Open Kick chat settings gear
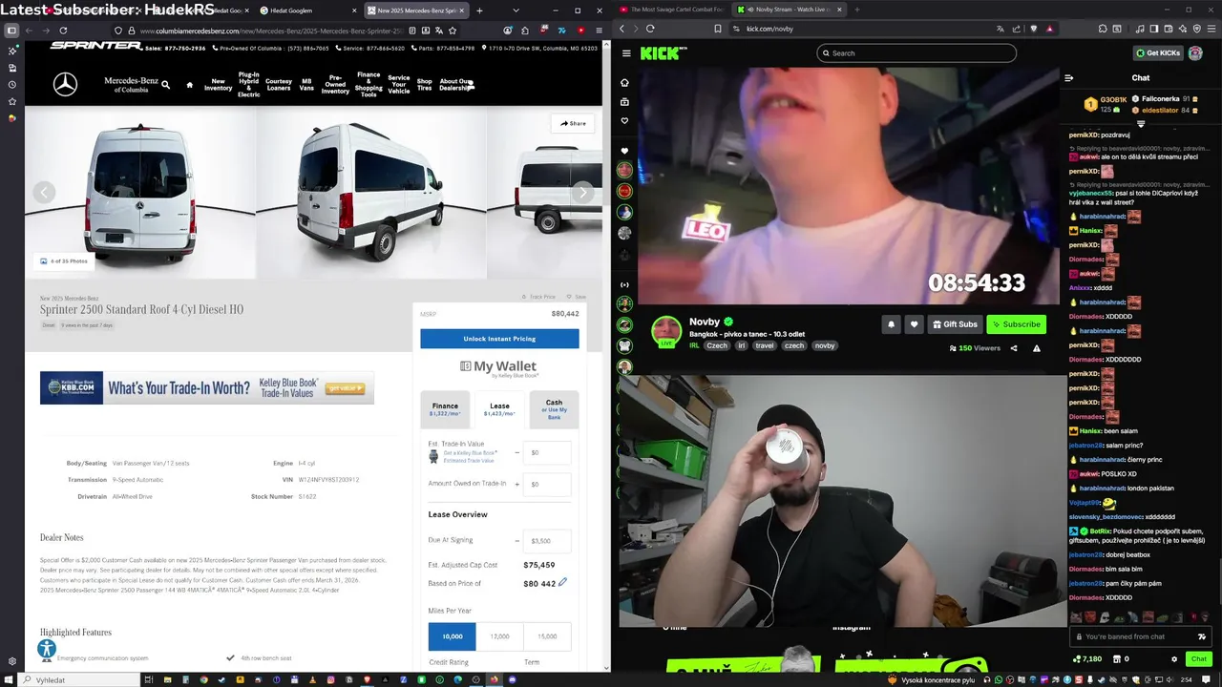1222x687 pixels. (x=1174, y=658)
